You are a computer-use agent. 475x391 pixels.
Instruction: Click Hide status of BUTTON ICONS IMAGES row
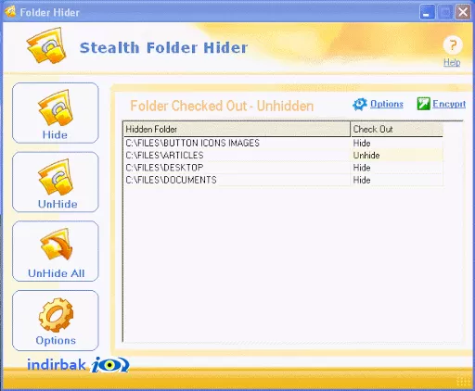click(362, 143)
